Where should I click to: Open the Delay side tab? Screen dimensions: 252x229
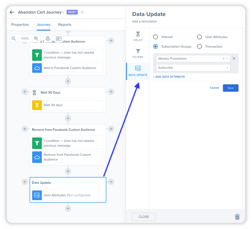(x=138, y=36)
